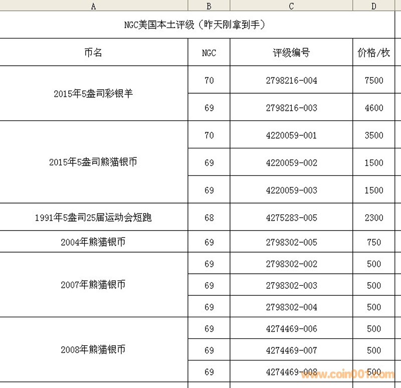The image size is (401, 388).
Task: Click the '2015年5盎司熊猫银币' merged cell
Action: [x=94, y=162]
